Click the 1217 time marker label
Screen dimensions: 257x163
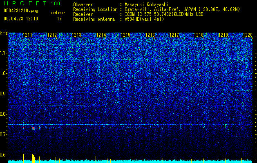coord(174,35)
